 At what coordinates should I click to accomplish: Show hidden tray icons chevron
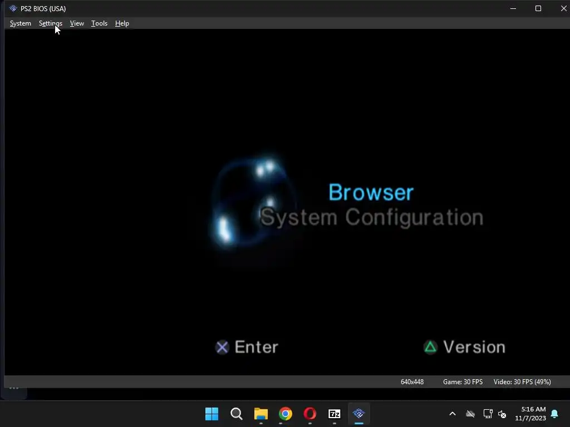[453, 414]
